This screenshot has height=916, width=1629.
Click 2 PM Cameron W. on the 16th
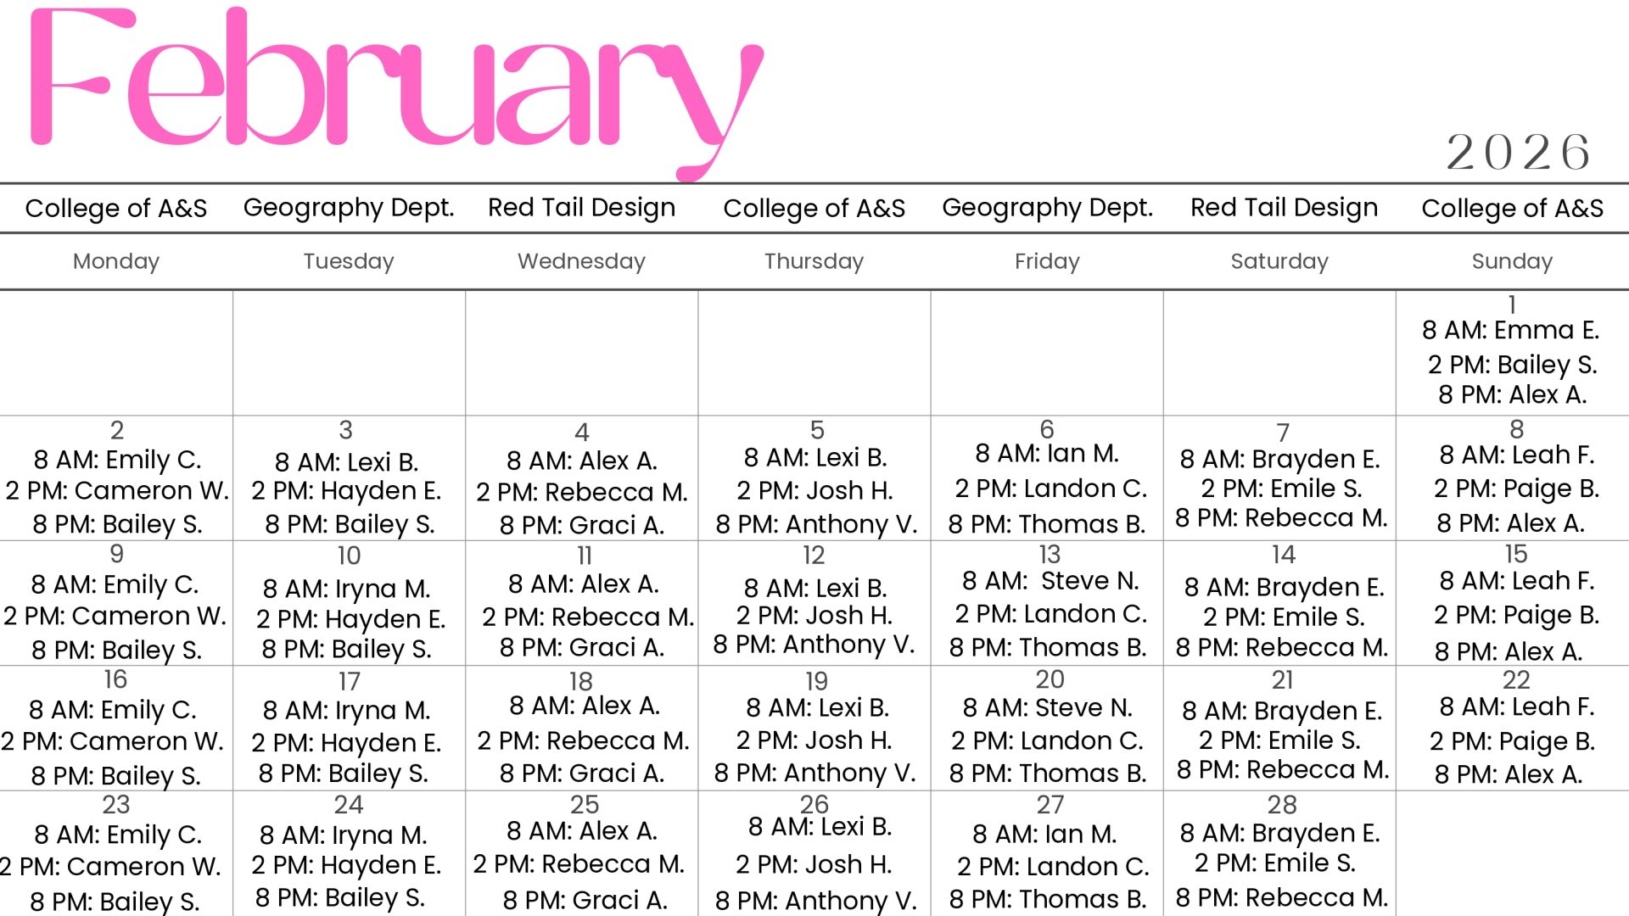coord(113,741)
